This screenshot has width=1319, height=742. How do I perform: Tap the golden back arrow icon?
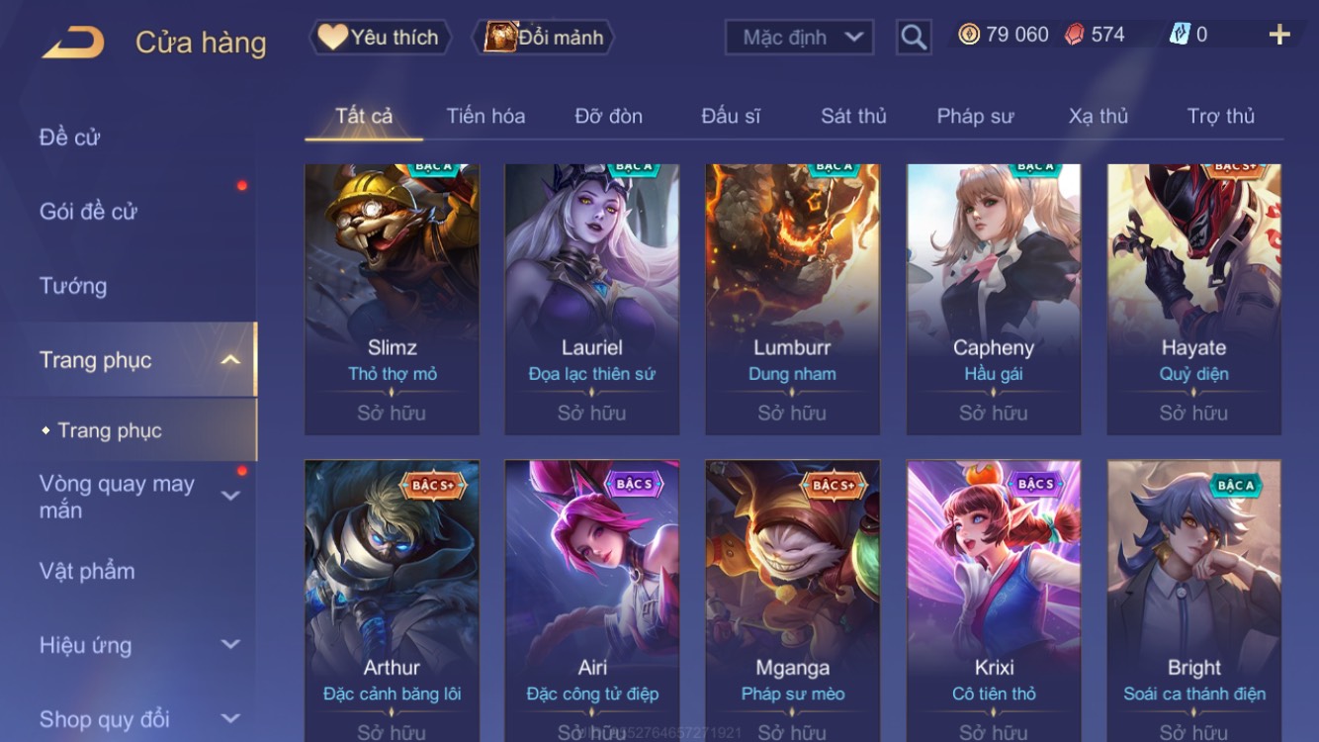coord(73,42)
